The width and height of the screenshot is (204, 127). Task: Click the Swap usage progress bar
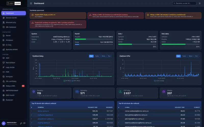coord(94,44)
